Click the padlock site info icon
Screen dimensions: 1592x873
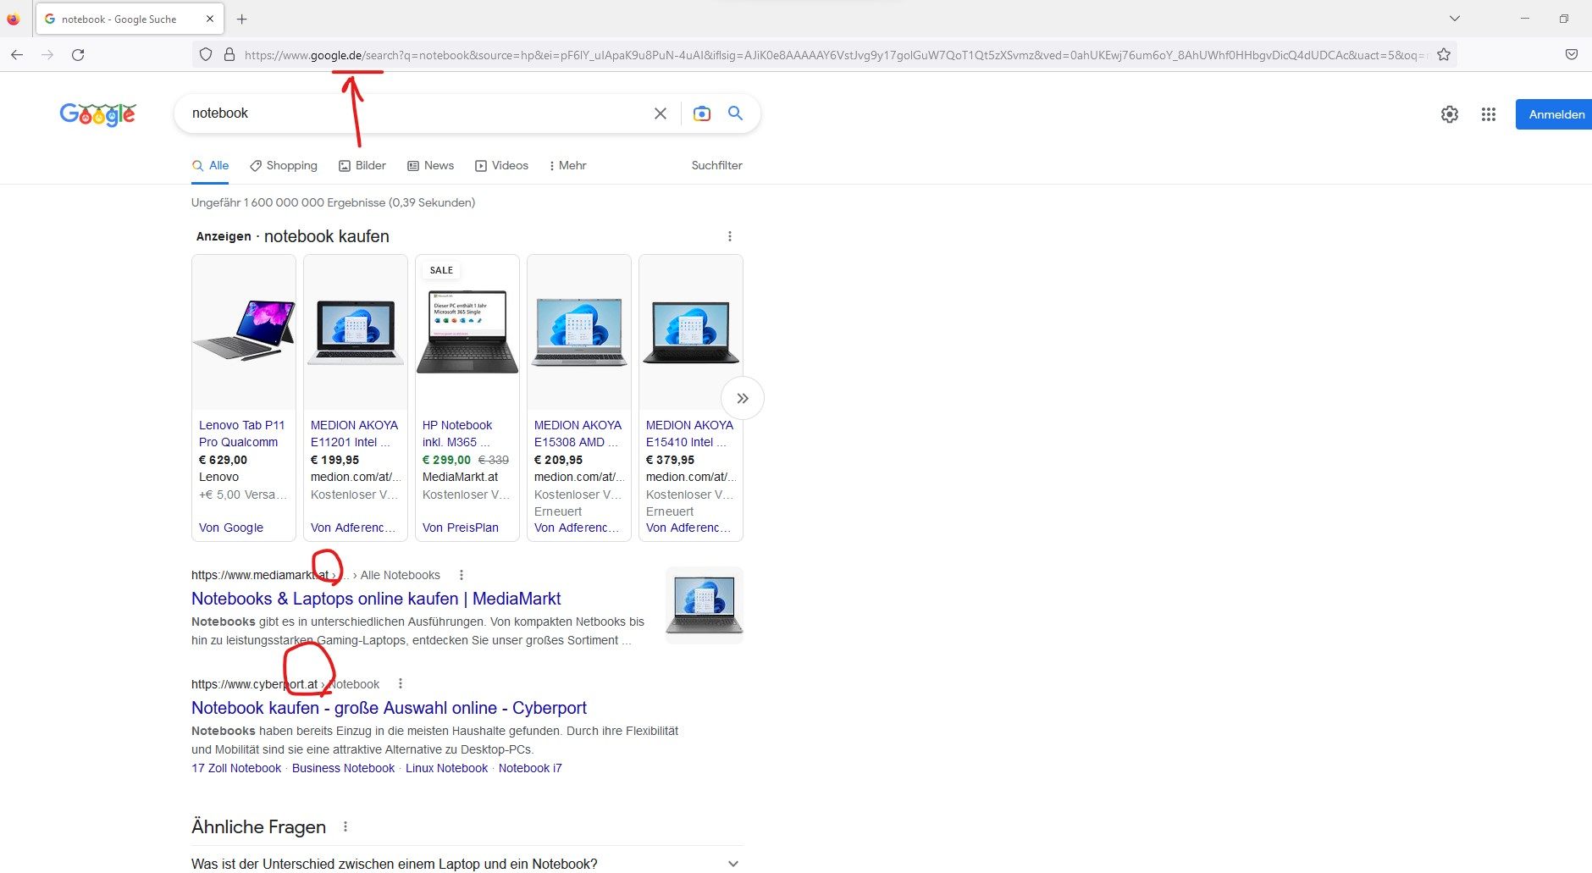tap(229, 54)
